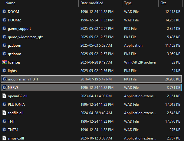Click the TNT WAD file icon
The image size is (184, 141).
tap(4, 121)
